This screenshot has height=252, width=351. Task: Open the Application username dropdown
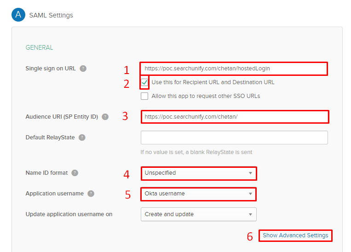point(198,194)
